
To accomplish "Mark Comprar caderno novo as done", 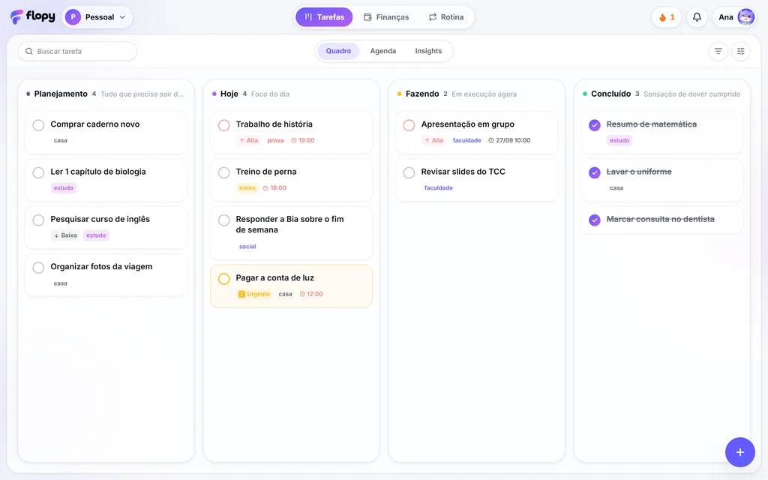I will (x=38, y=125).
